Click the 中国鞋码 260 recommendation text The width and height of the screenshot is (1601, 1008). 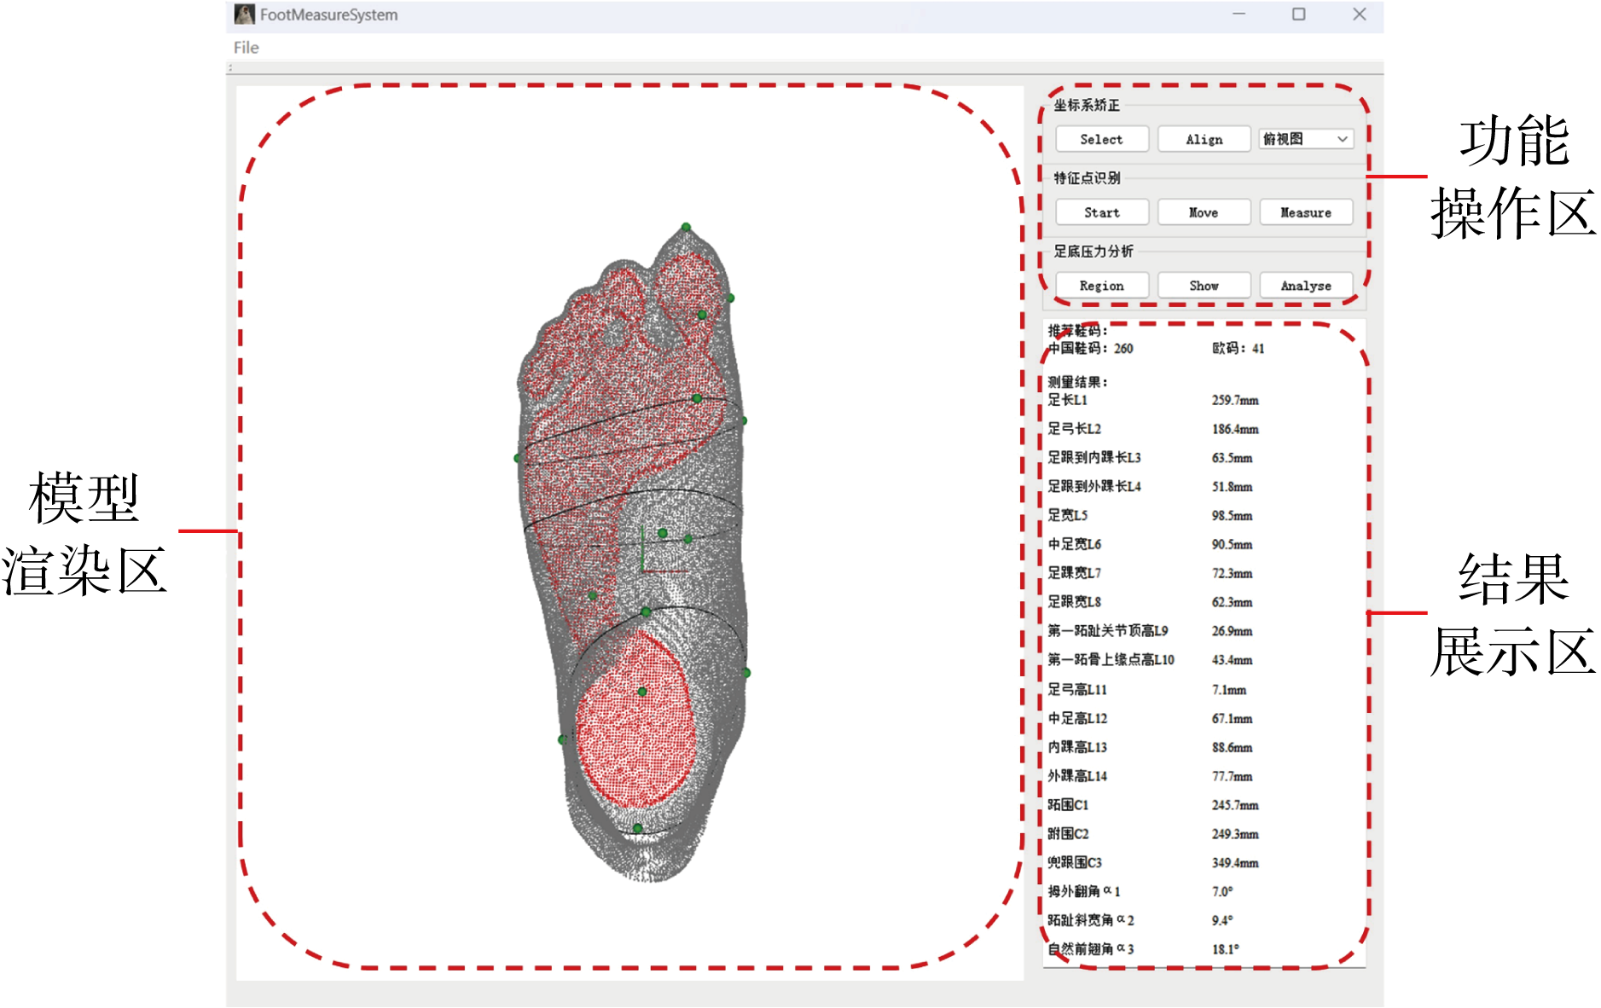pyautogui.click(x=1090, y=348)
